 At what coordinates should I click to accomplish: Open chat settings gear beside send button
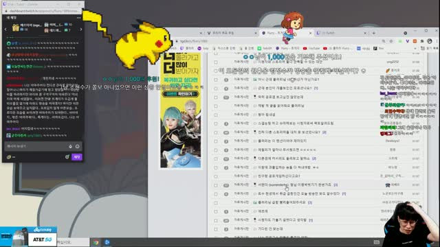67,157
